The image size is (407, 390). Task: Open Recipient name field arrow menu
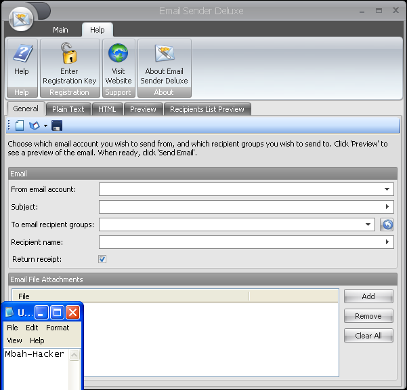[x=387, y=242]
